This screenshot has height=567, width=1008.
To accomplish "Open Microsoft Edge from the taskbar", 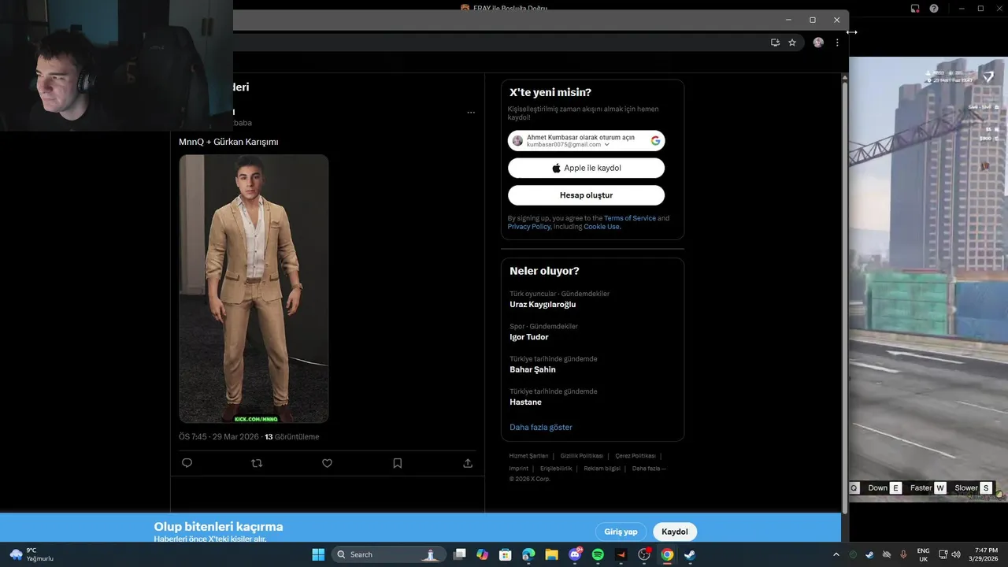I will click(x=528, y=554).
